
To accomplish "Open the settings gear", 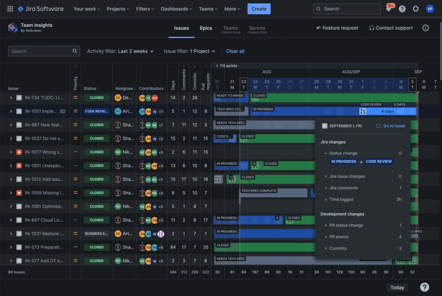I will pyautogui.click(x=416, y=9).
